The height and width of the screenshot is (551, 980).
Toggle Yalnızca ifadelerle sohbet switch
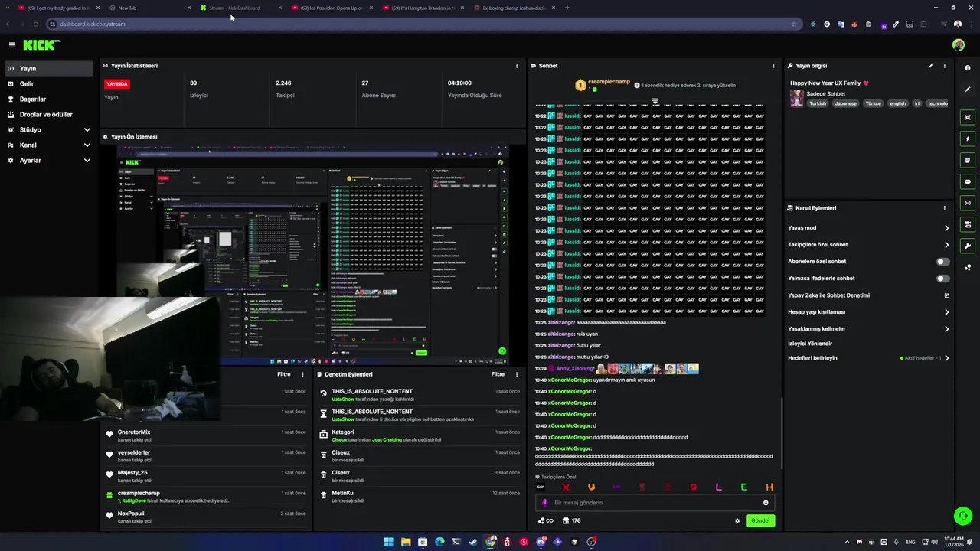coord(943,279)
